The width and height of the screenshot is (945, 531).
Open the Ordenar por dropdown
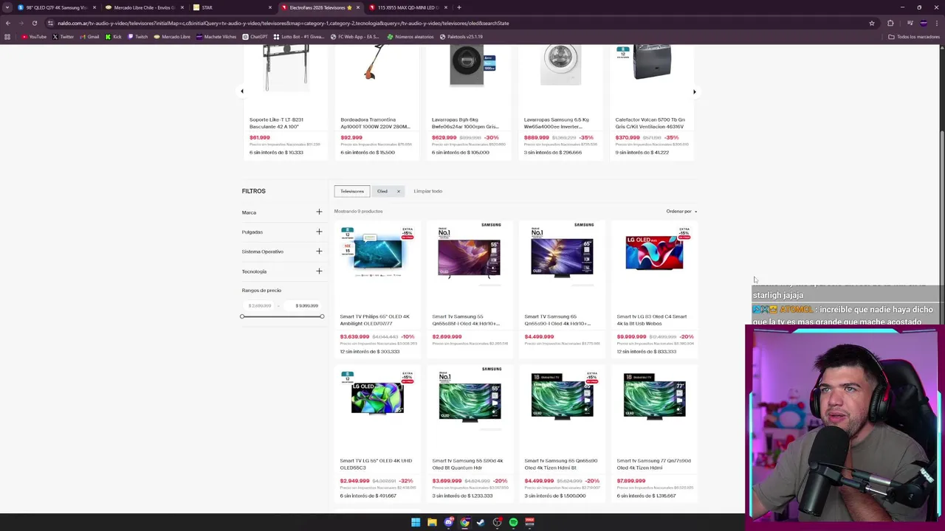click(681, 212)
